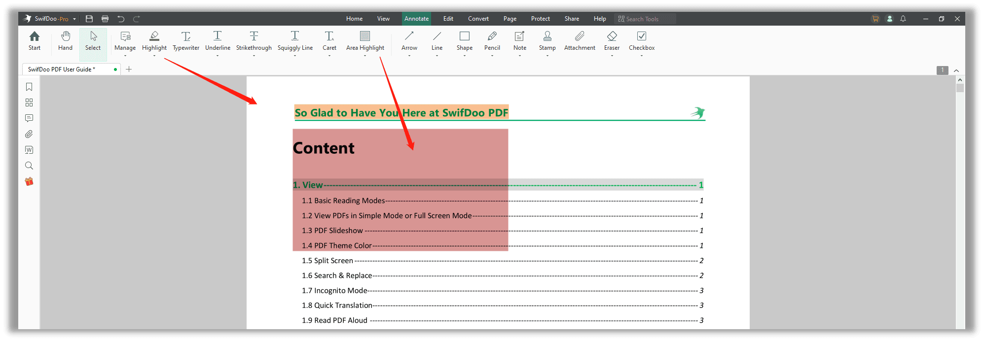Click the Attachment paperclip tool

[580, 41]
